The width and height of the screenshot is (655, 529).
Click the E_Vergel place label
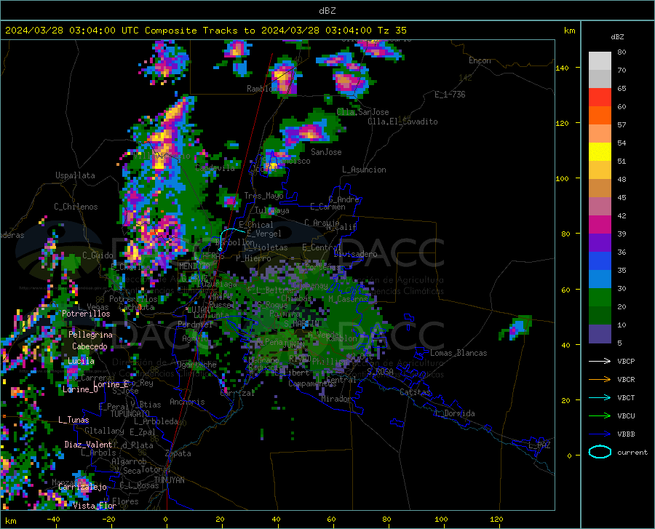click(264, 234)
